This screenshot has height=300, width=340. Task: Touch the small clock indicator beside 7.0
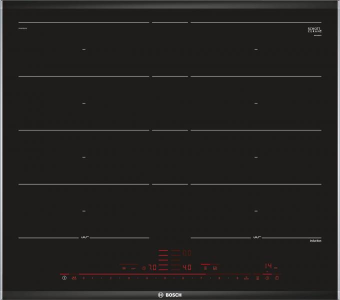pos(144,268)
